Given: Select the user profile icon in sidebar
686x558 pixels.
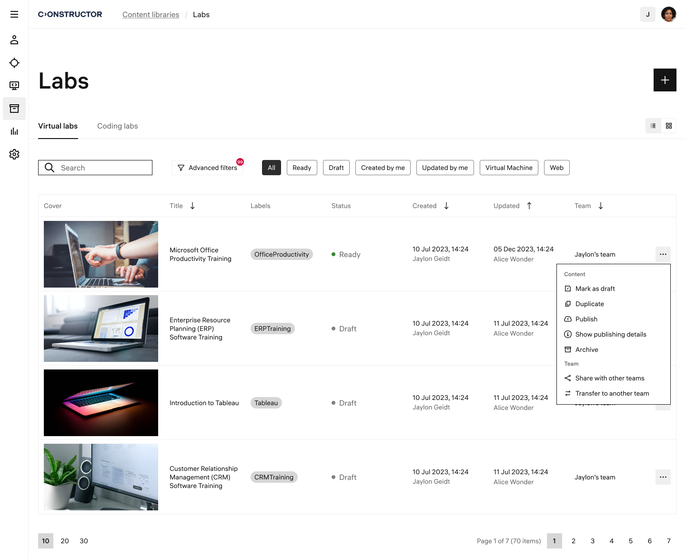Looking at the screenshot, I should coord(14,40).
